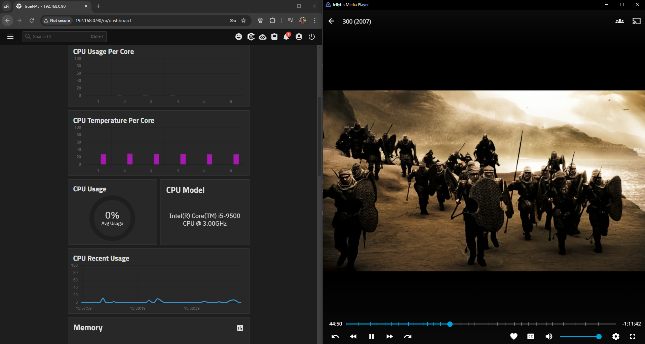
Task: Click the Not secure site info badge
Action: click(57, 21)
